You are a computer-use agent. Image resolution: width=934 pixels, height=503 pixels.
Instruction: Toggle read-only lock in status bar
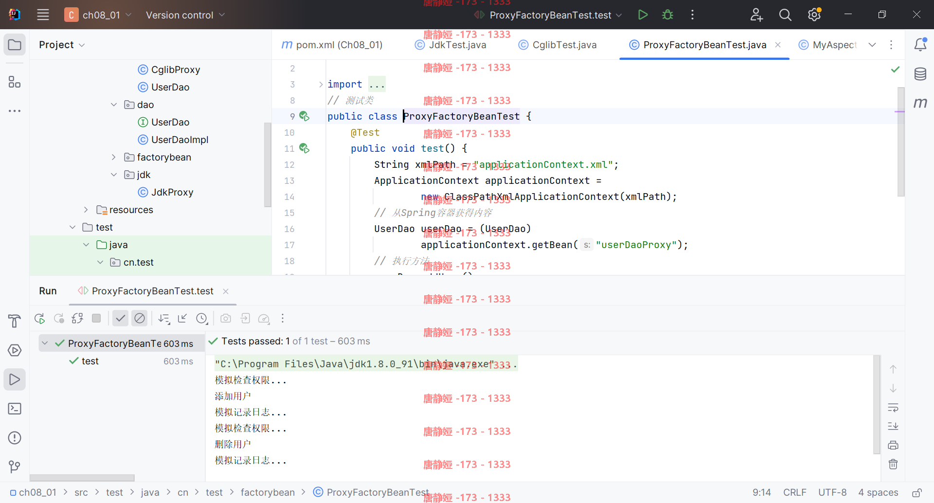point(916,492)
